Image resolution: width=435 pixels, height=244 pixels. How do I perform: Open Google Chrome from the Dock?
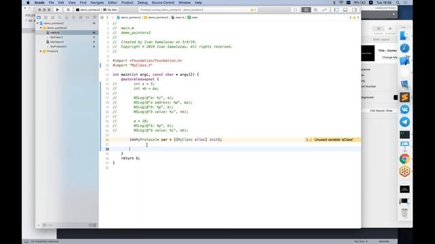[404, 159]
